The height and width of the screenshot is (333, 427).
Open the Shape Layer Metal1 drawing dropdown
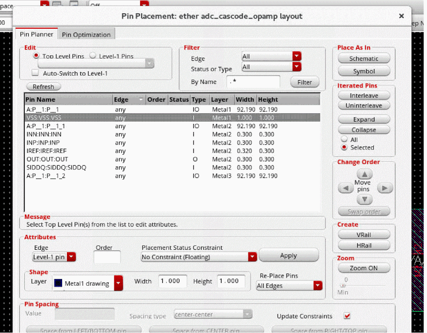tap(118, 283)
